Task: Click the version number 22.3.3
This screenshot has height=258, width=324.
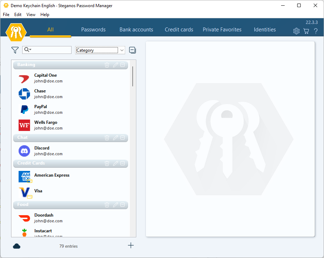Action: pyautogui.click(x=311, y=22)
